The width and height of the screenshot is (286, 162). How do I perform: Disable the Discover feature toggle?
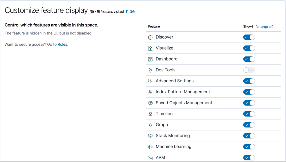coord(249,37)
